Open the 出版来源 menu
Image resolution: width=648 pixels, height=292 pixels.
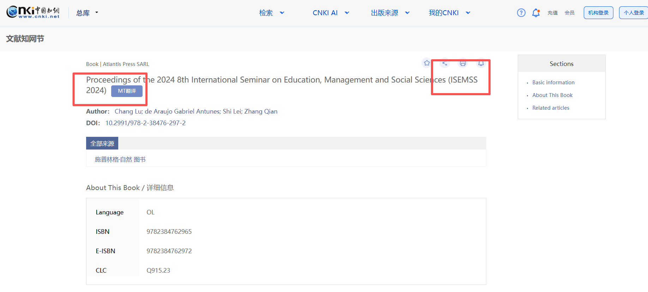(390, 13)
